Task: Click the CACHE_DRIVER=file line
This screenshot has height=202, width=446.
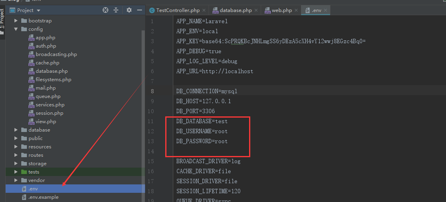Action: coord(204,171)
